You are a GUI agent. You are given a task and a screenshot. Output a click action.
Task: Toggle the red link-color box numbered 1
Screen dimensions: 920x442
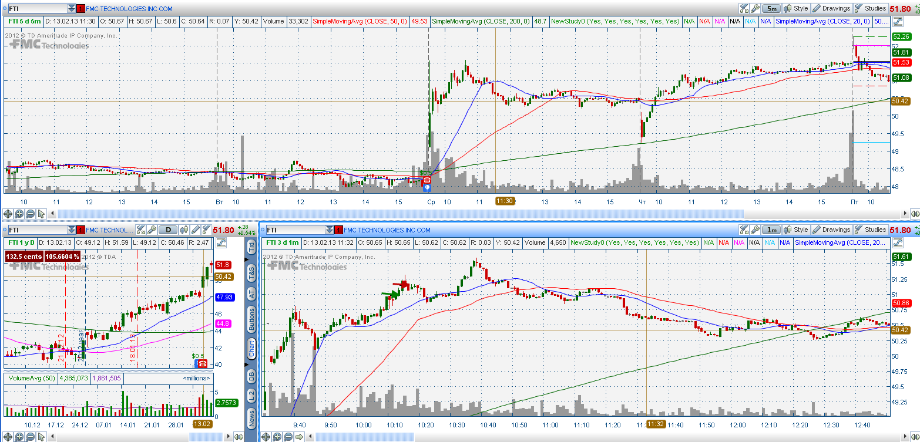[x=81, y=9]
